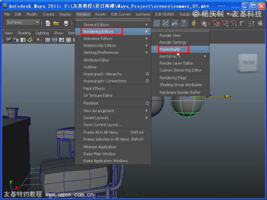
Task: Open the File menu
Action: 7,14
